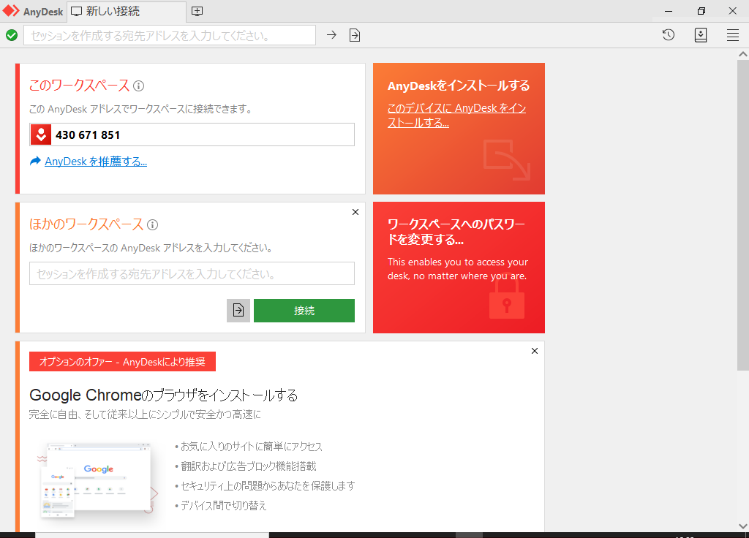749x538 pixels.
Task: Click the vertical scrollbar thumb
Action: coord(743,215)
